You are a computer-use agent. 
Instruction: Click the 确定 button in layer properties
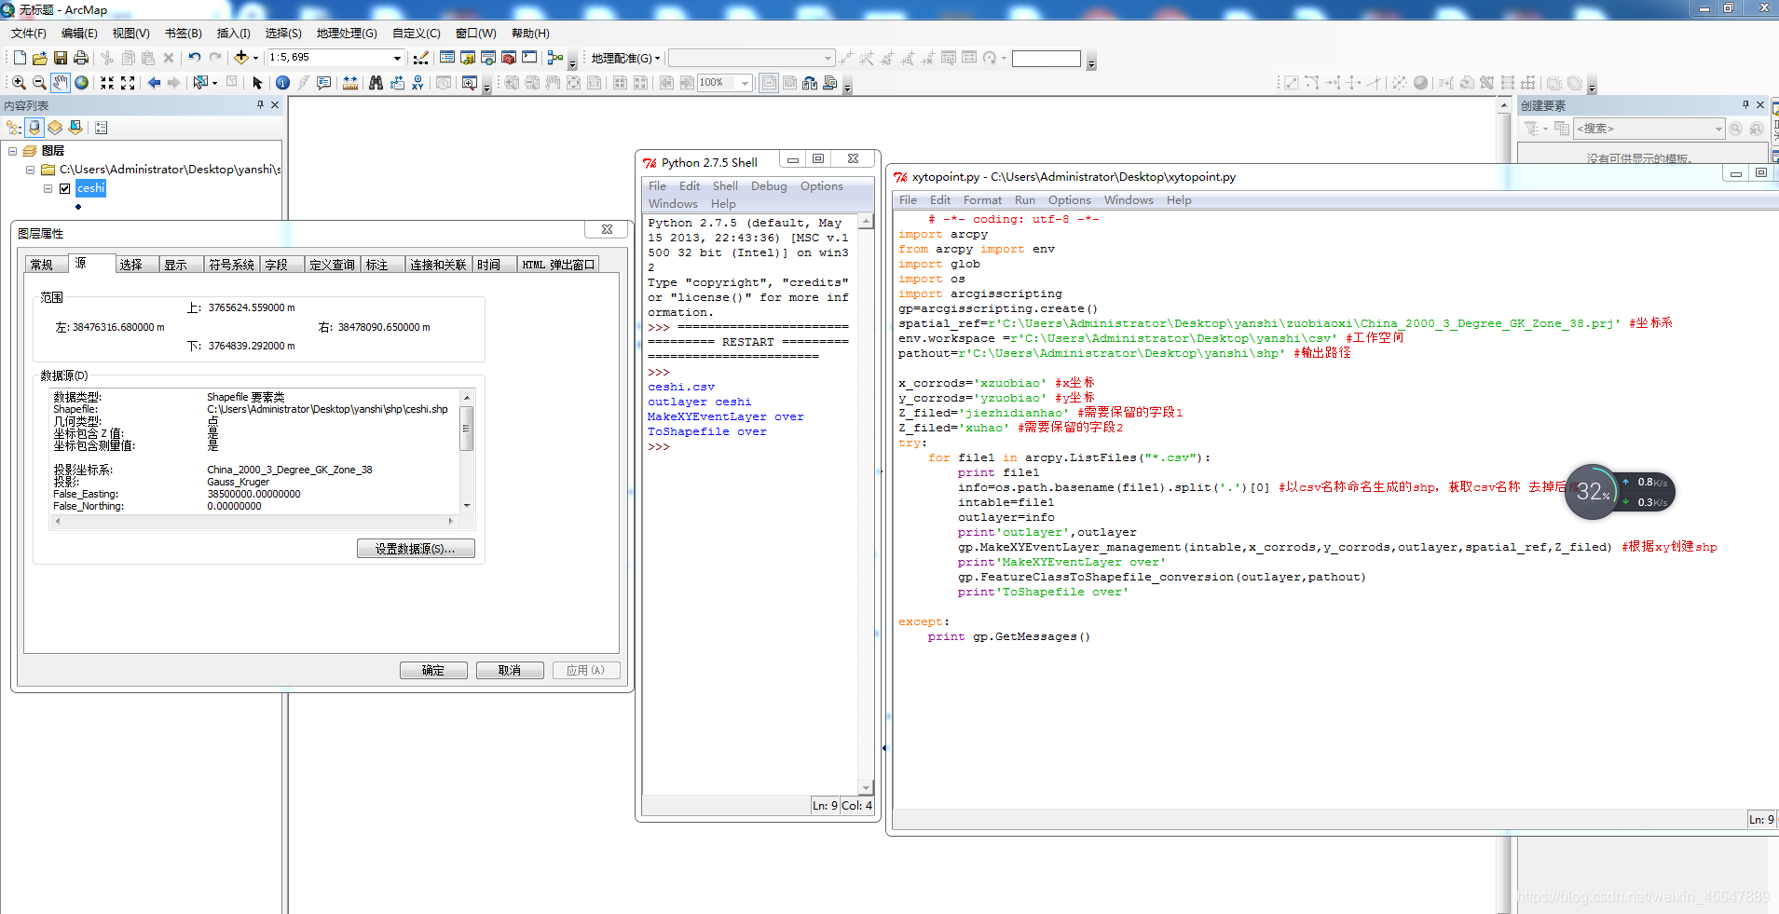pos(433,670)
